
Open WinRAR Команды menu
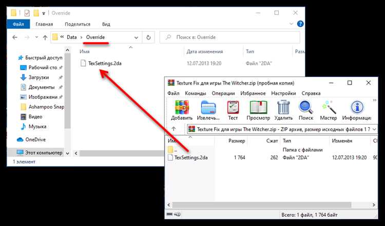click(x=196, y=93)
